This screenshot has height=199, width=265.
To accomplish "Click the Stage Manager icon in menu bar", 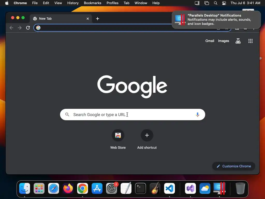I will (x=207, y=3).
